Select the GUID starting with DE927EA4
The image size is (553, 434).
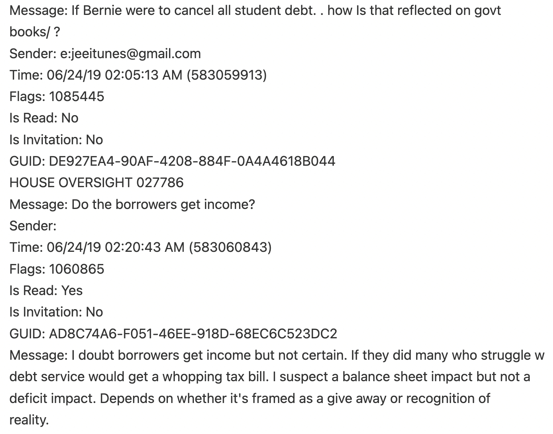point(172,161)
